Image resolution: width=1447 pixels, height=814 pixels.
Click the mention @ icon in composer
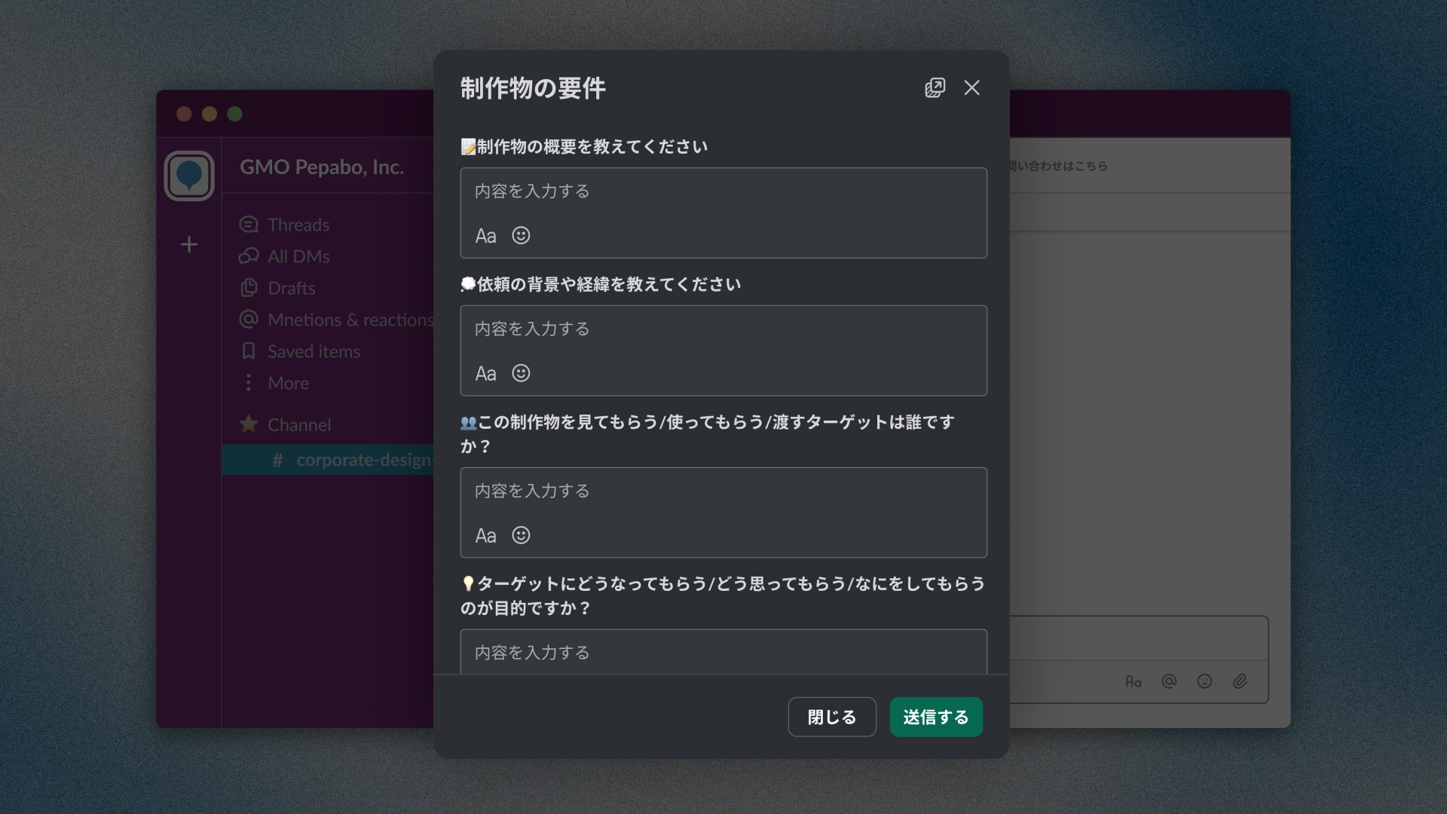pyautogui.click(x=1169, y=681)
